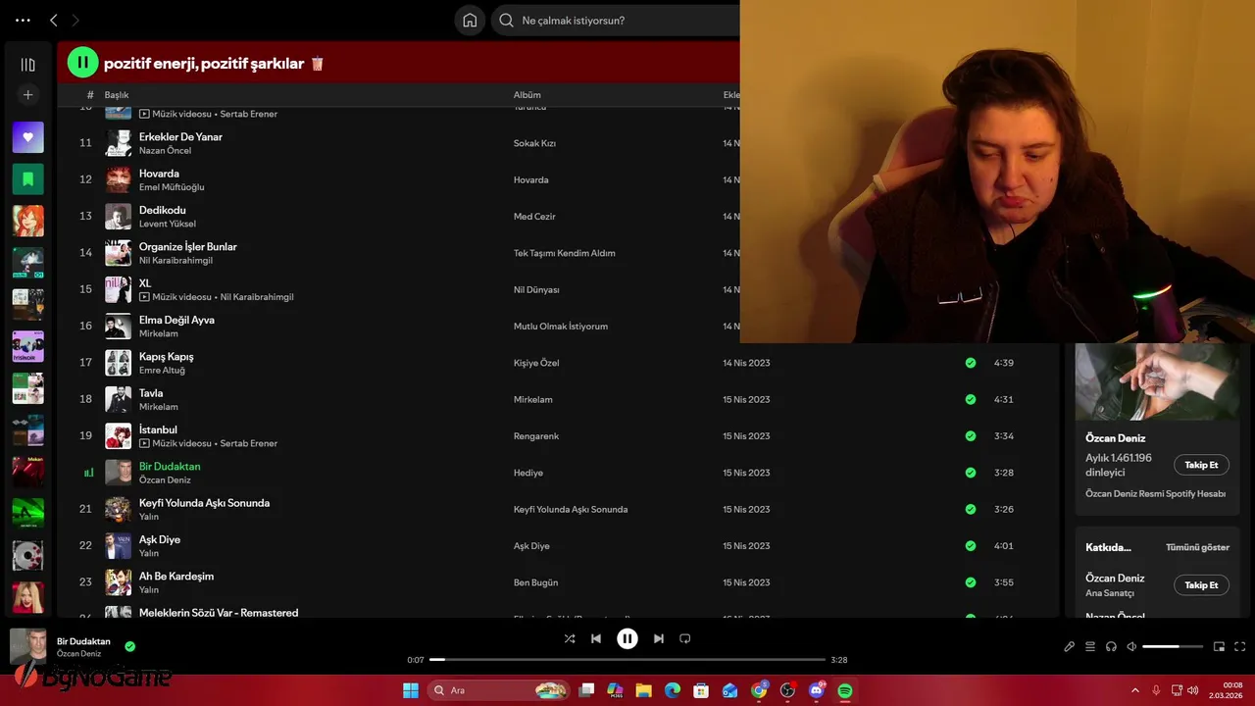Click the # column header
1255x706 pixels.
tap(90, 95)
